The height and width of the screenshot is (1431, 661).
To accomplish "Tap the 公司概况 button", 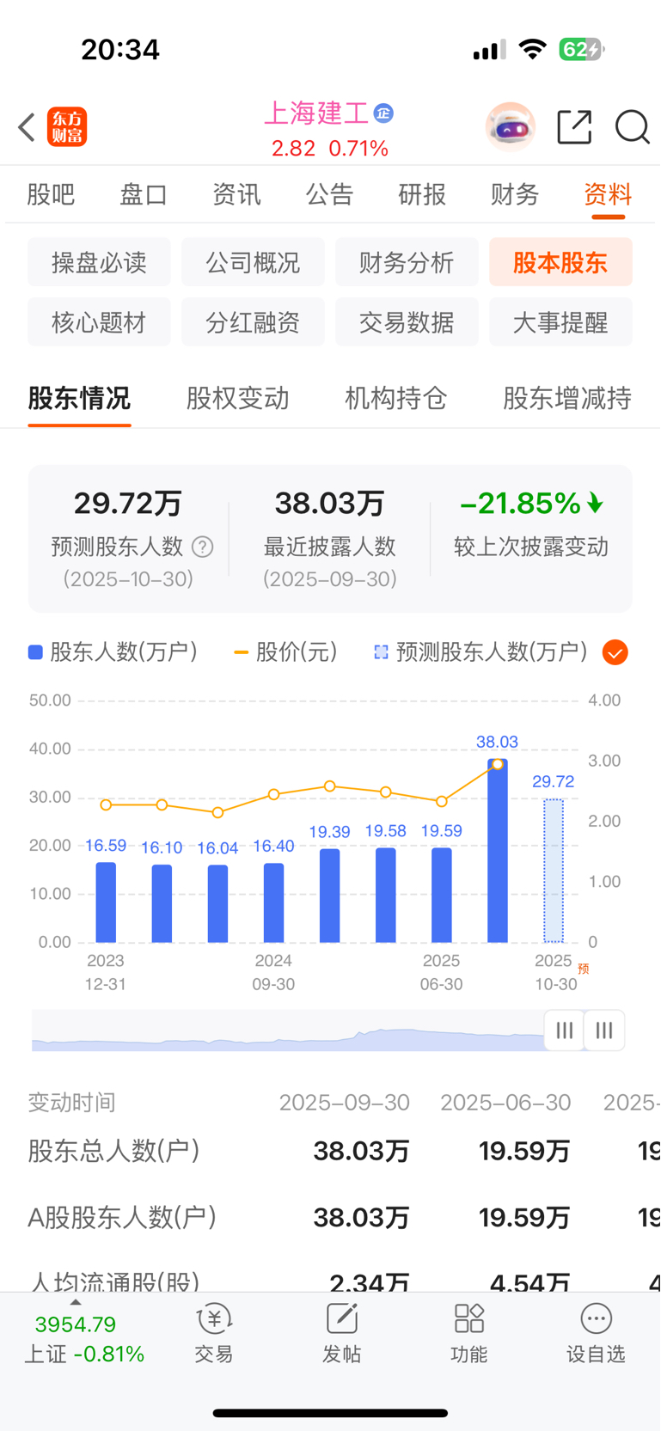I will (x=253, y=262).
